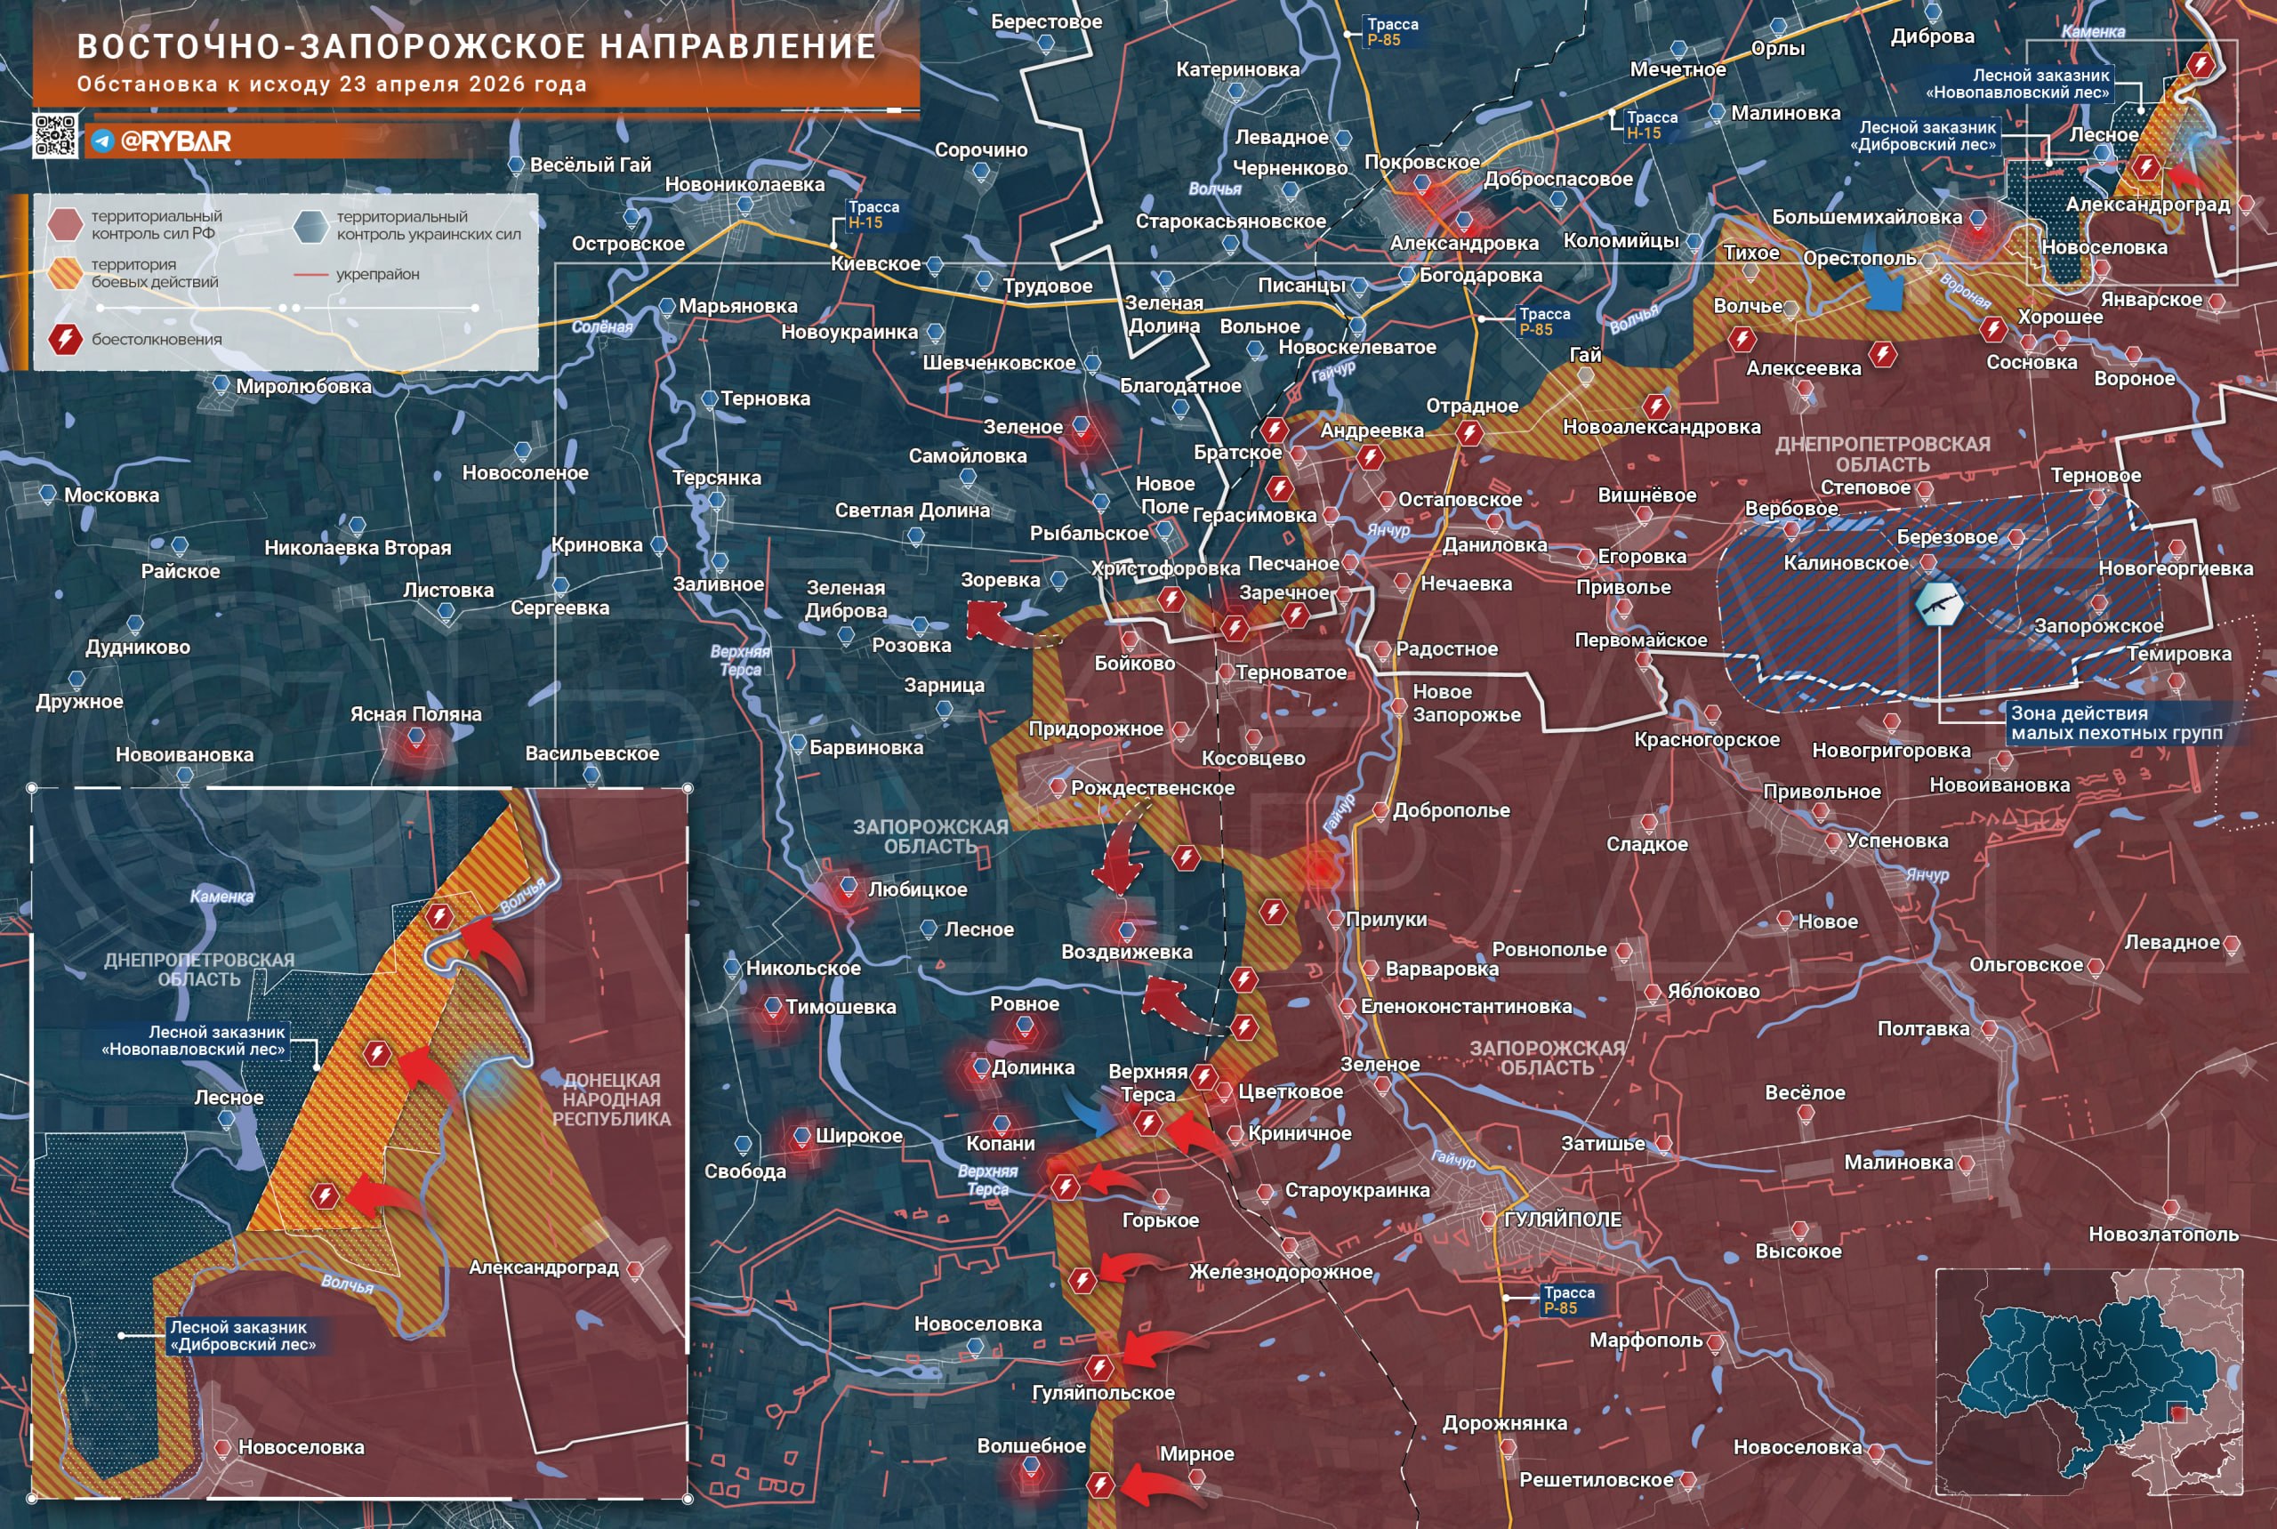The width and height of the screenshot is (2277, 1529).
Task: Click the @RYBAR channel name
Action: pos(175,141)
